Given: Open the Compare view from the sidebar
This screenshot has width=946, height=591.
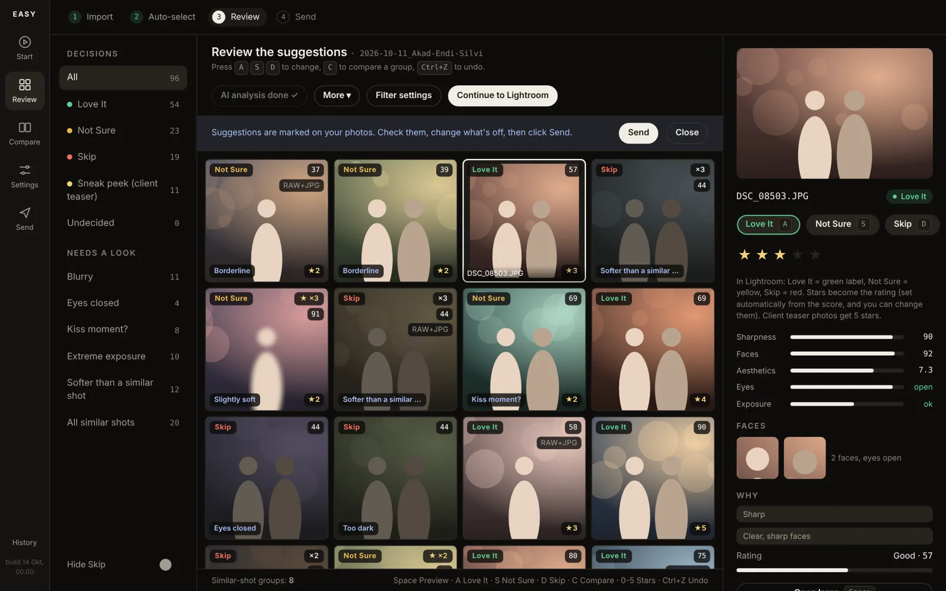Looking at the screenshot, I should 24,134.
